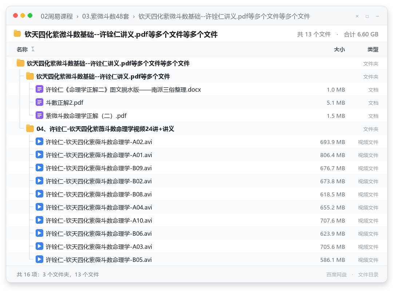The width and height of the screenshot is (393, 291).
Task: Select file 许铨仁-钦天四化紫薇斗数命理学-B08.avi
Action: [x=197, y=194]
